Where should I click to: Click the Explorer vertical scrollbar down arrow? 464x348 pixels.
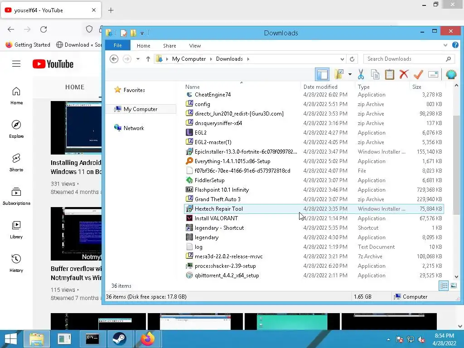tap(456, 277)
